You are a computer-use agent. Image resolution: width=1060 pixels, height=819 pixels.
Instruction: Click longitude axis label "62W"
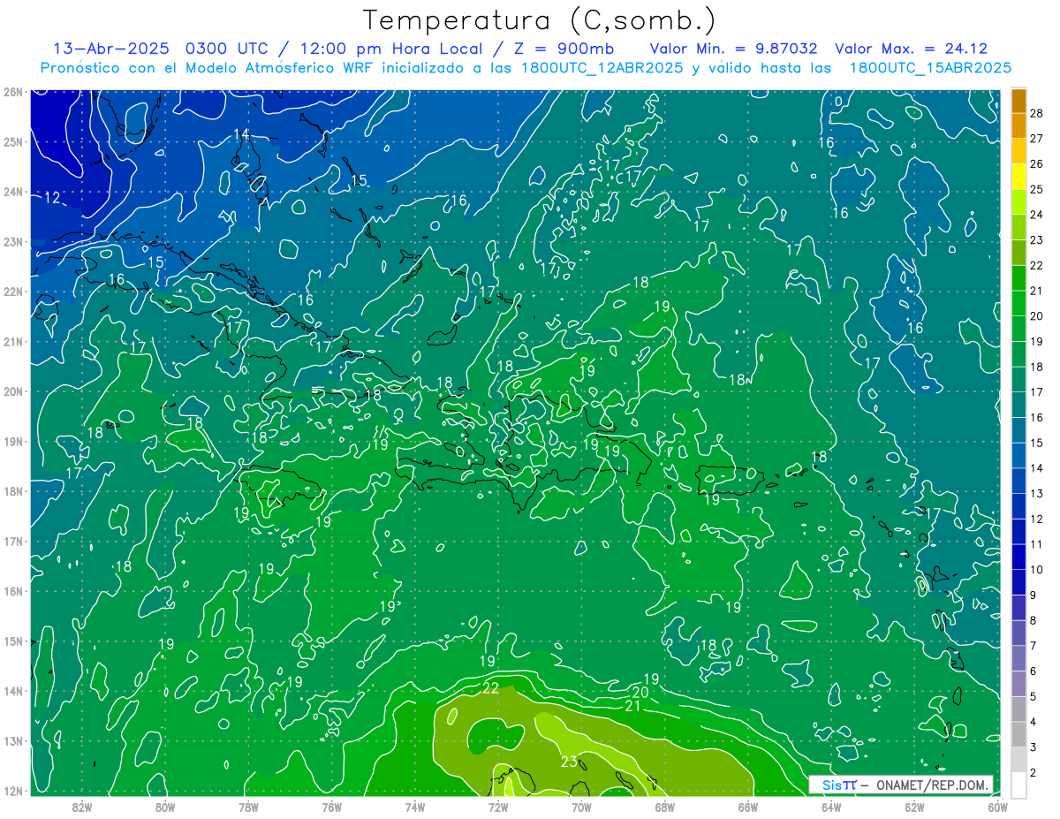click(914, 806)
